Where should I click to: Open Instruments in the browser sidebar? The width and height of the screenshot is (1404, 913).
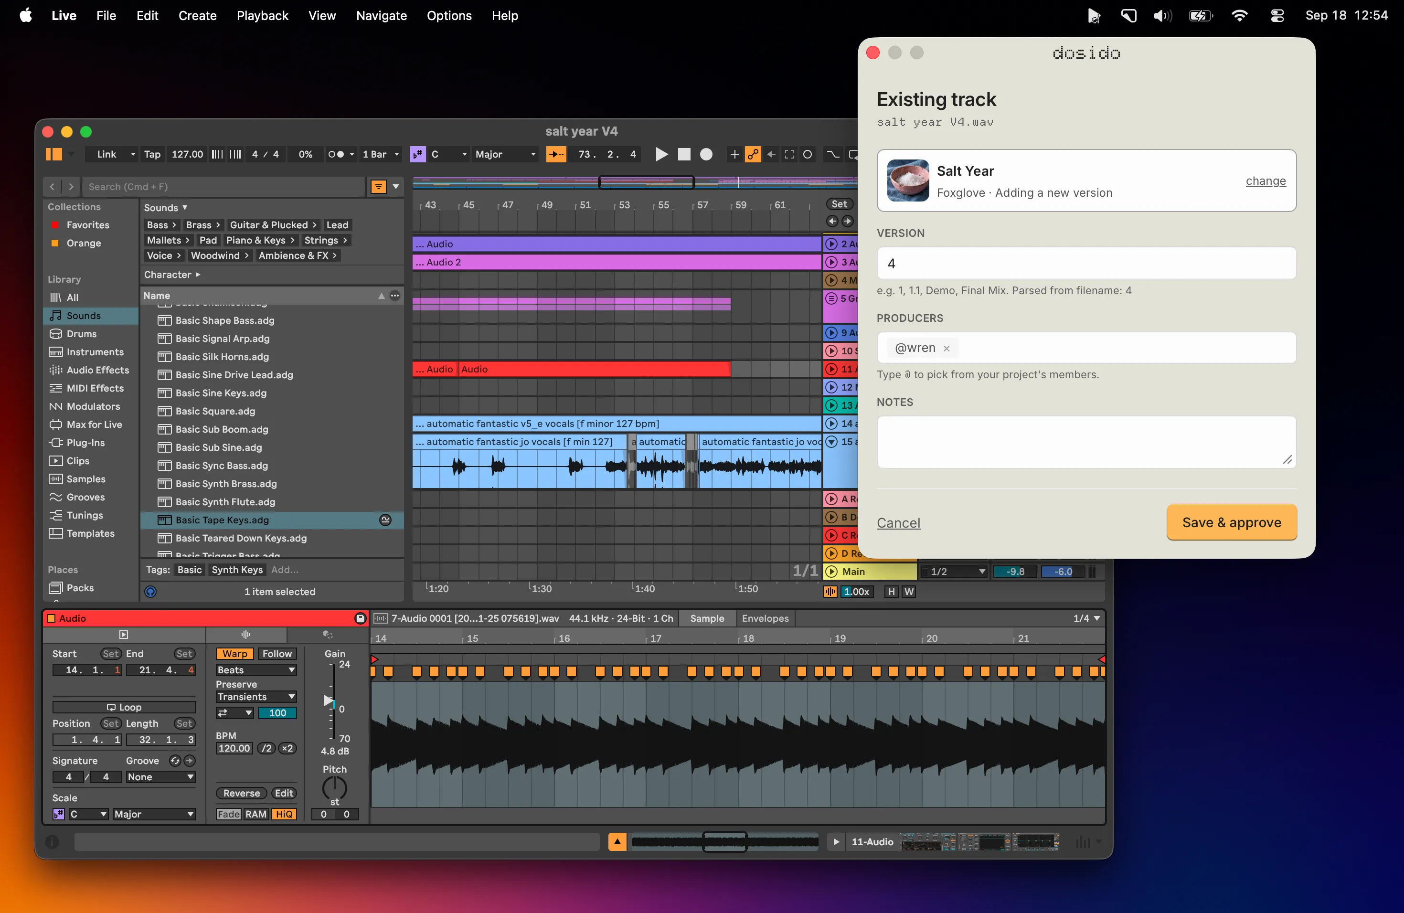95,352
